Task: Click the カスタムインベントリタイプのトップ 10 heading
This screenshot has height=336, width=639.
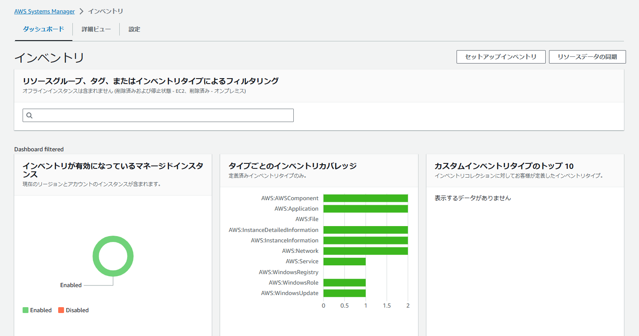Action: coord(504,166)
